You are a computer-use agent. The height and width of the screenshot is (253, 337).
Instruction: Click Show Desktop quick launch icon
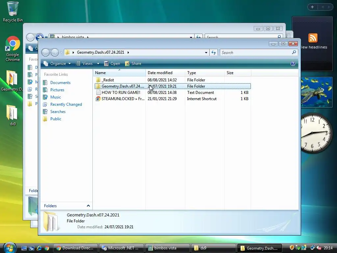click(24, 248)
